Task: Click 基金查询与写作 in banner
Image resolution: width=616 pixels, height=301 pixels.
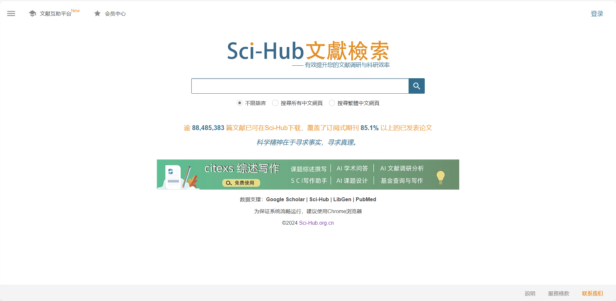Action: click(402, 181)
